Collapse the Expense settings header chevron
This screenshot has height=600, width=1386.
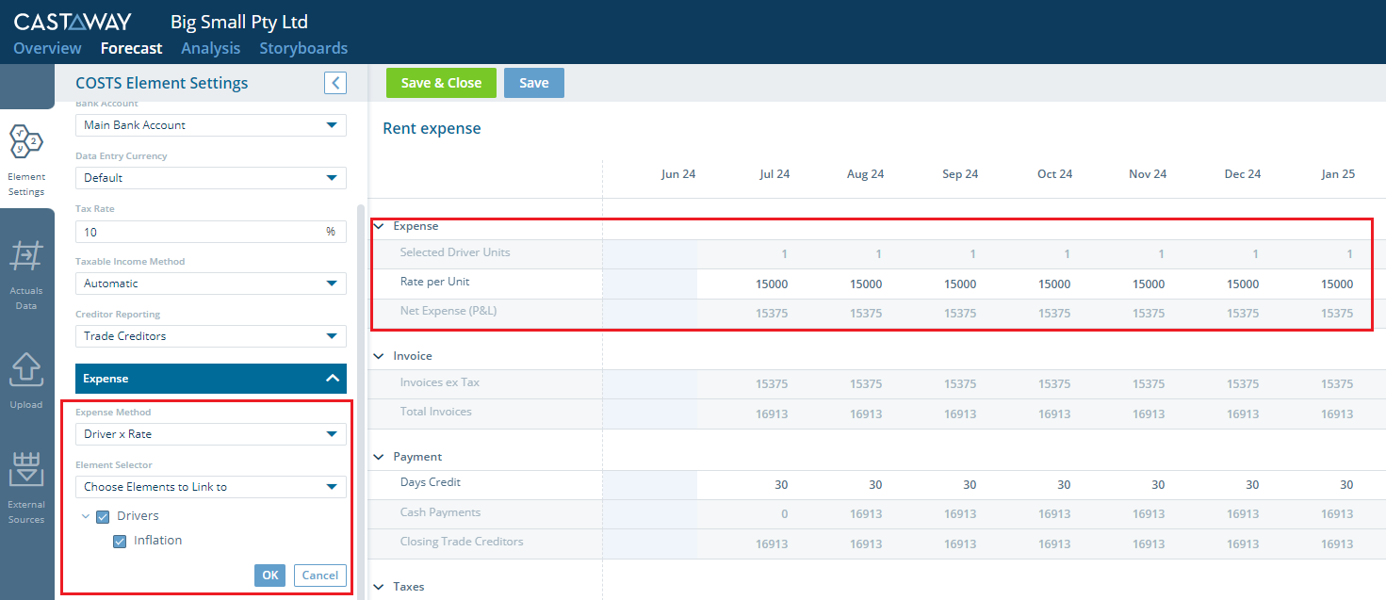pyautogui.click(x=332, y=379)
